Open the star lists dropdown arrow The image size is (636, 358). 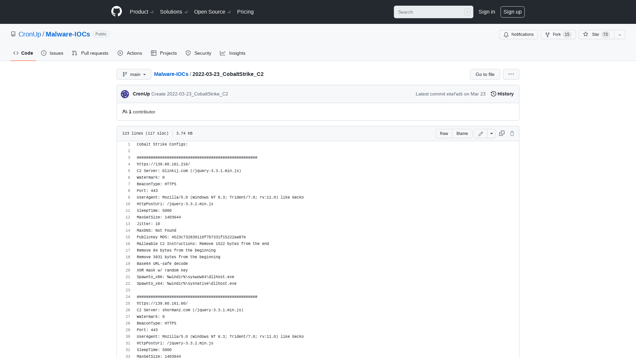(x=620, y=34)
